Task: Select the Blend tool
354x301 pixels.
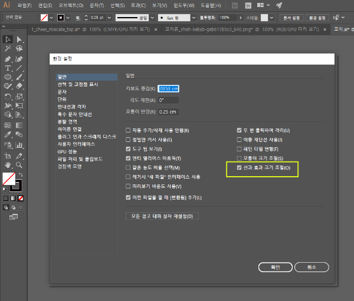Action: (19, 135)
